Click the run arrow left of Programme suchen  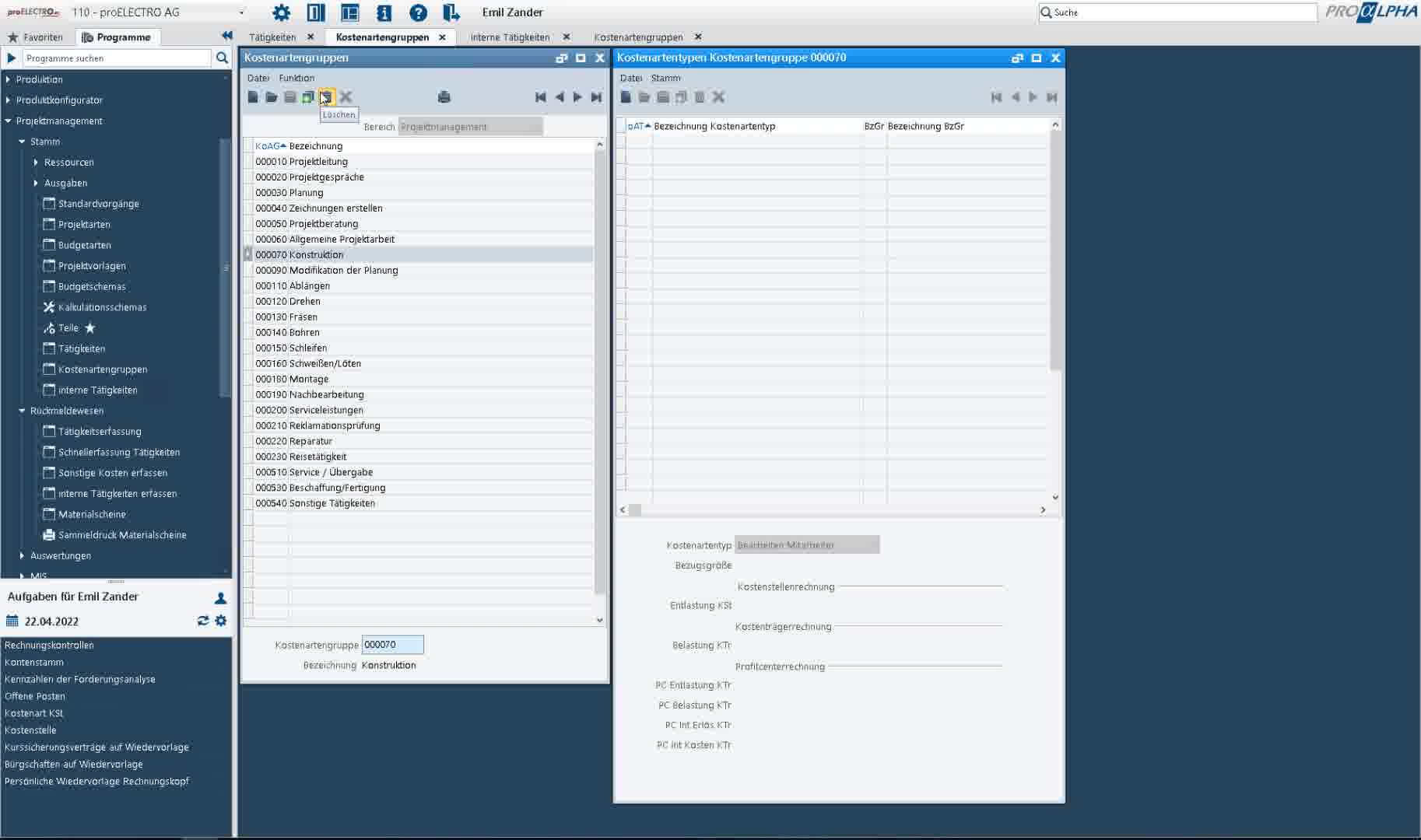coord(12,58)
